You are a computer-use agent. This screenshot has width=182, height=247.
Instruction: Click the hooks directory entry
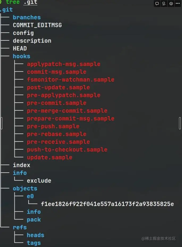point(21,56)
